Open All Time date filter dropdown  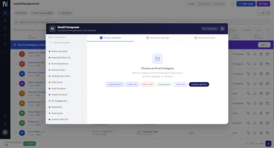click(x=21, y=13)
